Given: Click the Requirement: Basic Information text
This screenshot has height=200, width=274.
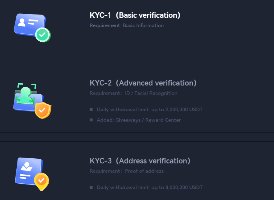Looking at the screenshot, I should pyautogui.click(x=127, y=26).
